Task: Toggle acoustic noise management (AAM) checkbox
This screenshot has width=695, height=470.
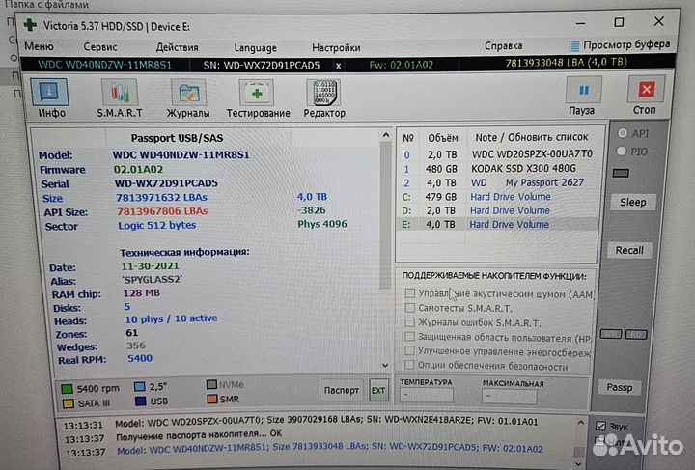Action: click(x=410, y=293)
